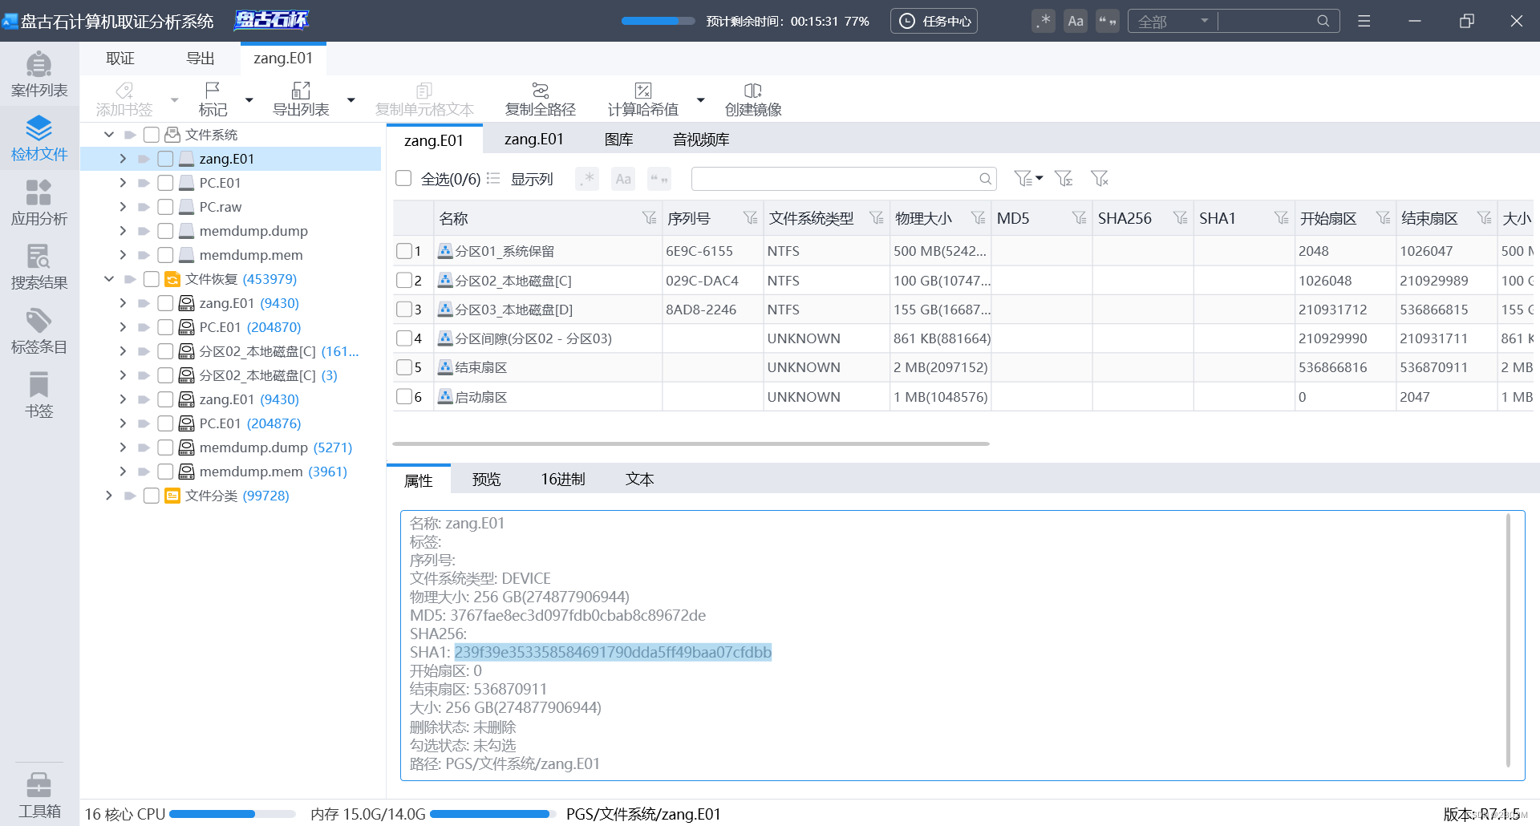Open the 标签条目 sidebar icon
Image resolution: width=1540 pixels, height=826 pixels.
38,330
